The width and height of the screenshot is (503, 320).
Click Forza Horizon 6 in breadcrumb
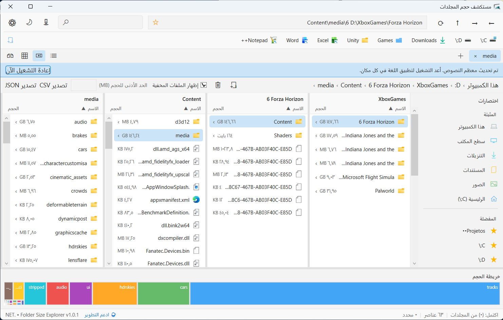(x=389, y=85)
